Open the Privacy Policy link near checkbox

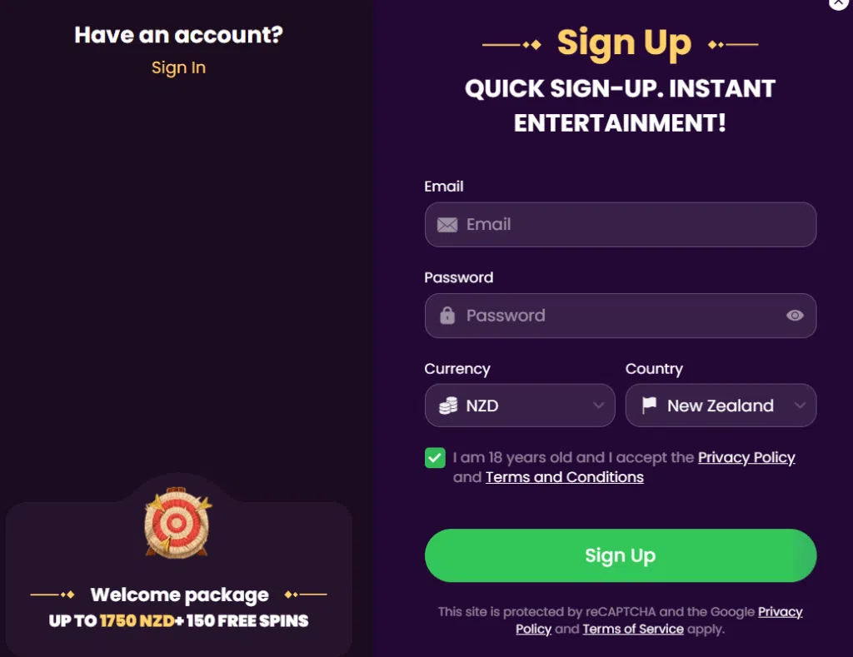coord(746,457)
